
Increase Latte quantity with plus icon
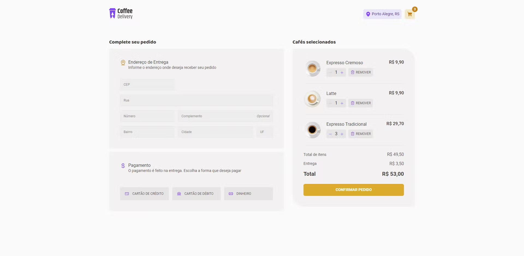pyautogui.click(x=342, y=103)
